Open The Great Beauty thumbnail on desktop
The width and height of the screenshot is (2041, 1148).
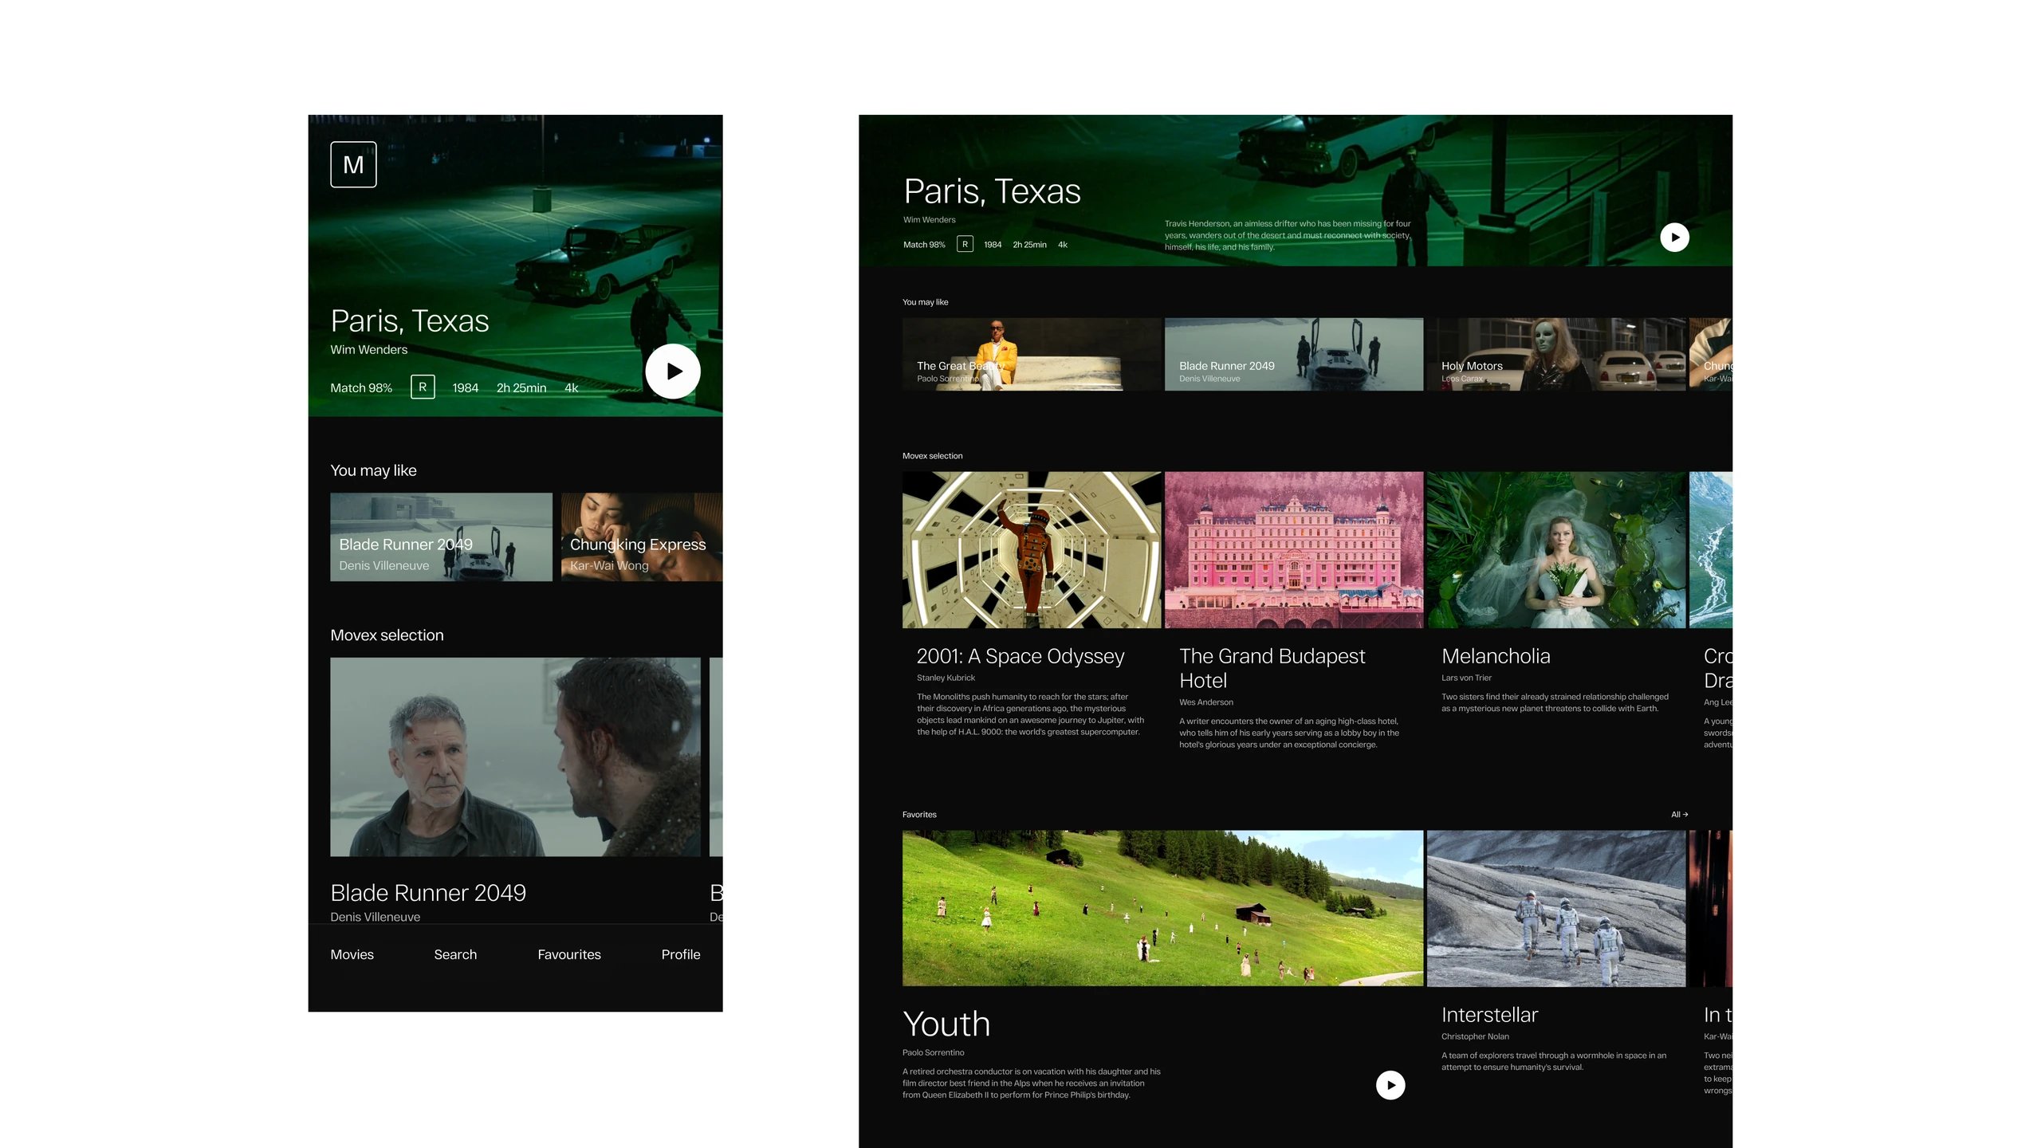tap(1032, 354)
